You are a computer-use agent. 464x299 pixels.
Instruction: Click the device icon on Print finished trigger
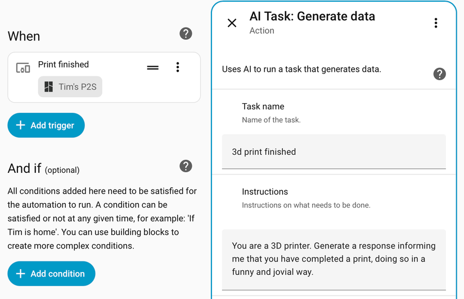pyautogui.click(x=23, y=68)
